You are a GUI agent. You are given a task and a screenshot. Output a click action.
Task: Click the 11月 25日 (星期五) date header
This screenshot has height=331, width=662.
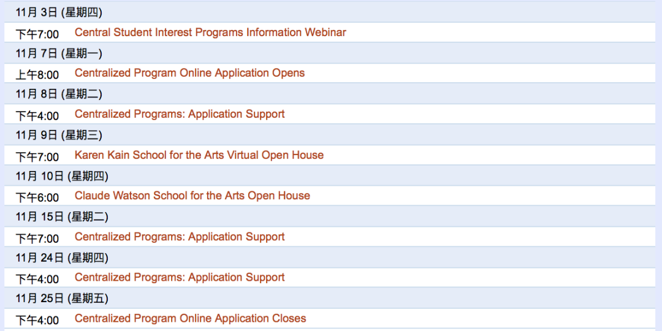[x=62, y=299]
